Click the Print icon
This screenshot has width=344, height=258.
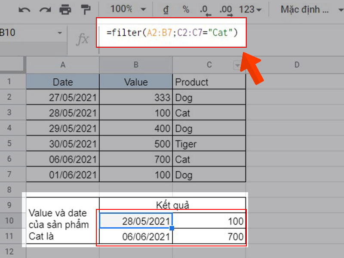click(x=65, y=10)
